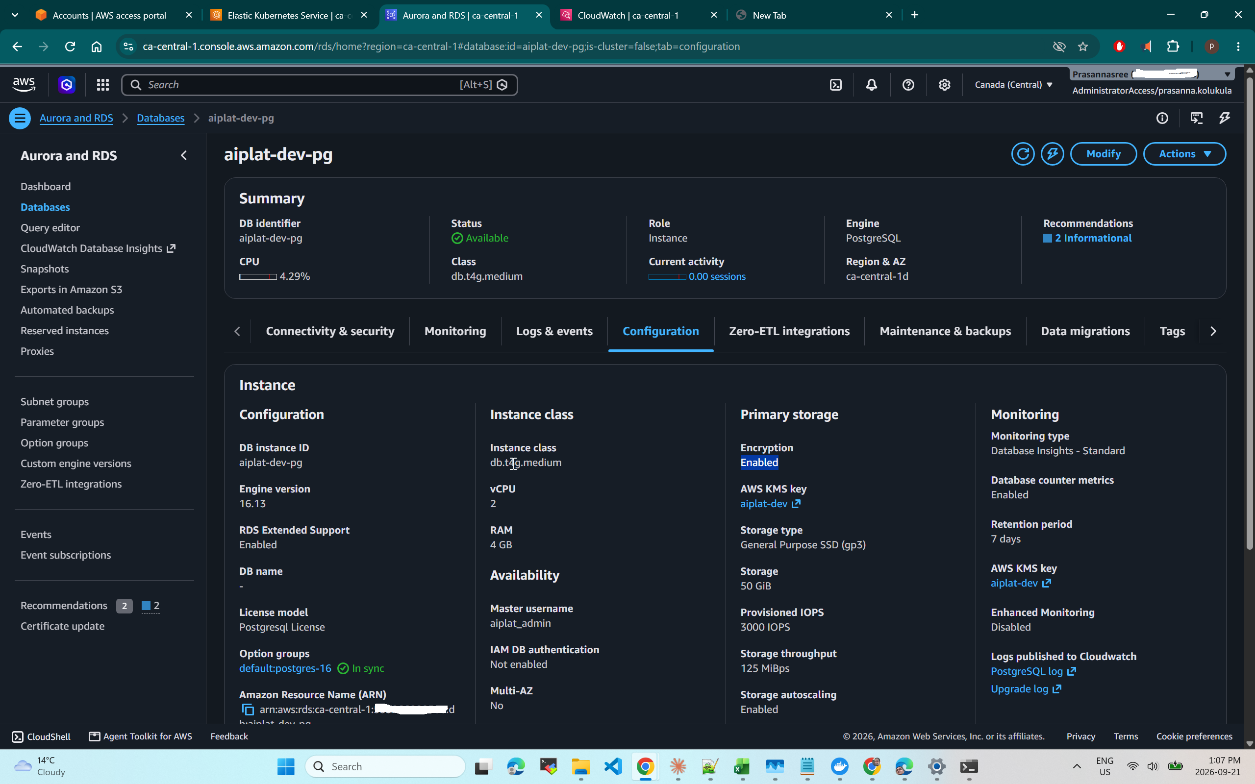Open the help question mark menu
1255x784 pixels.
pyautogui.click(x=908, y=84)
